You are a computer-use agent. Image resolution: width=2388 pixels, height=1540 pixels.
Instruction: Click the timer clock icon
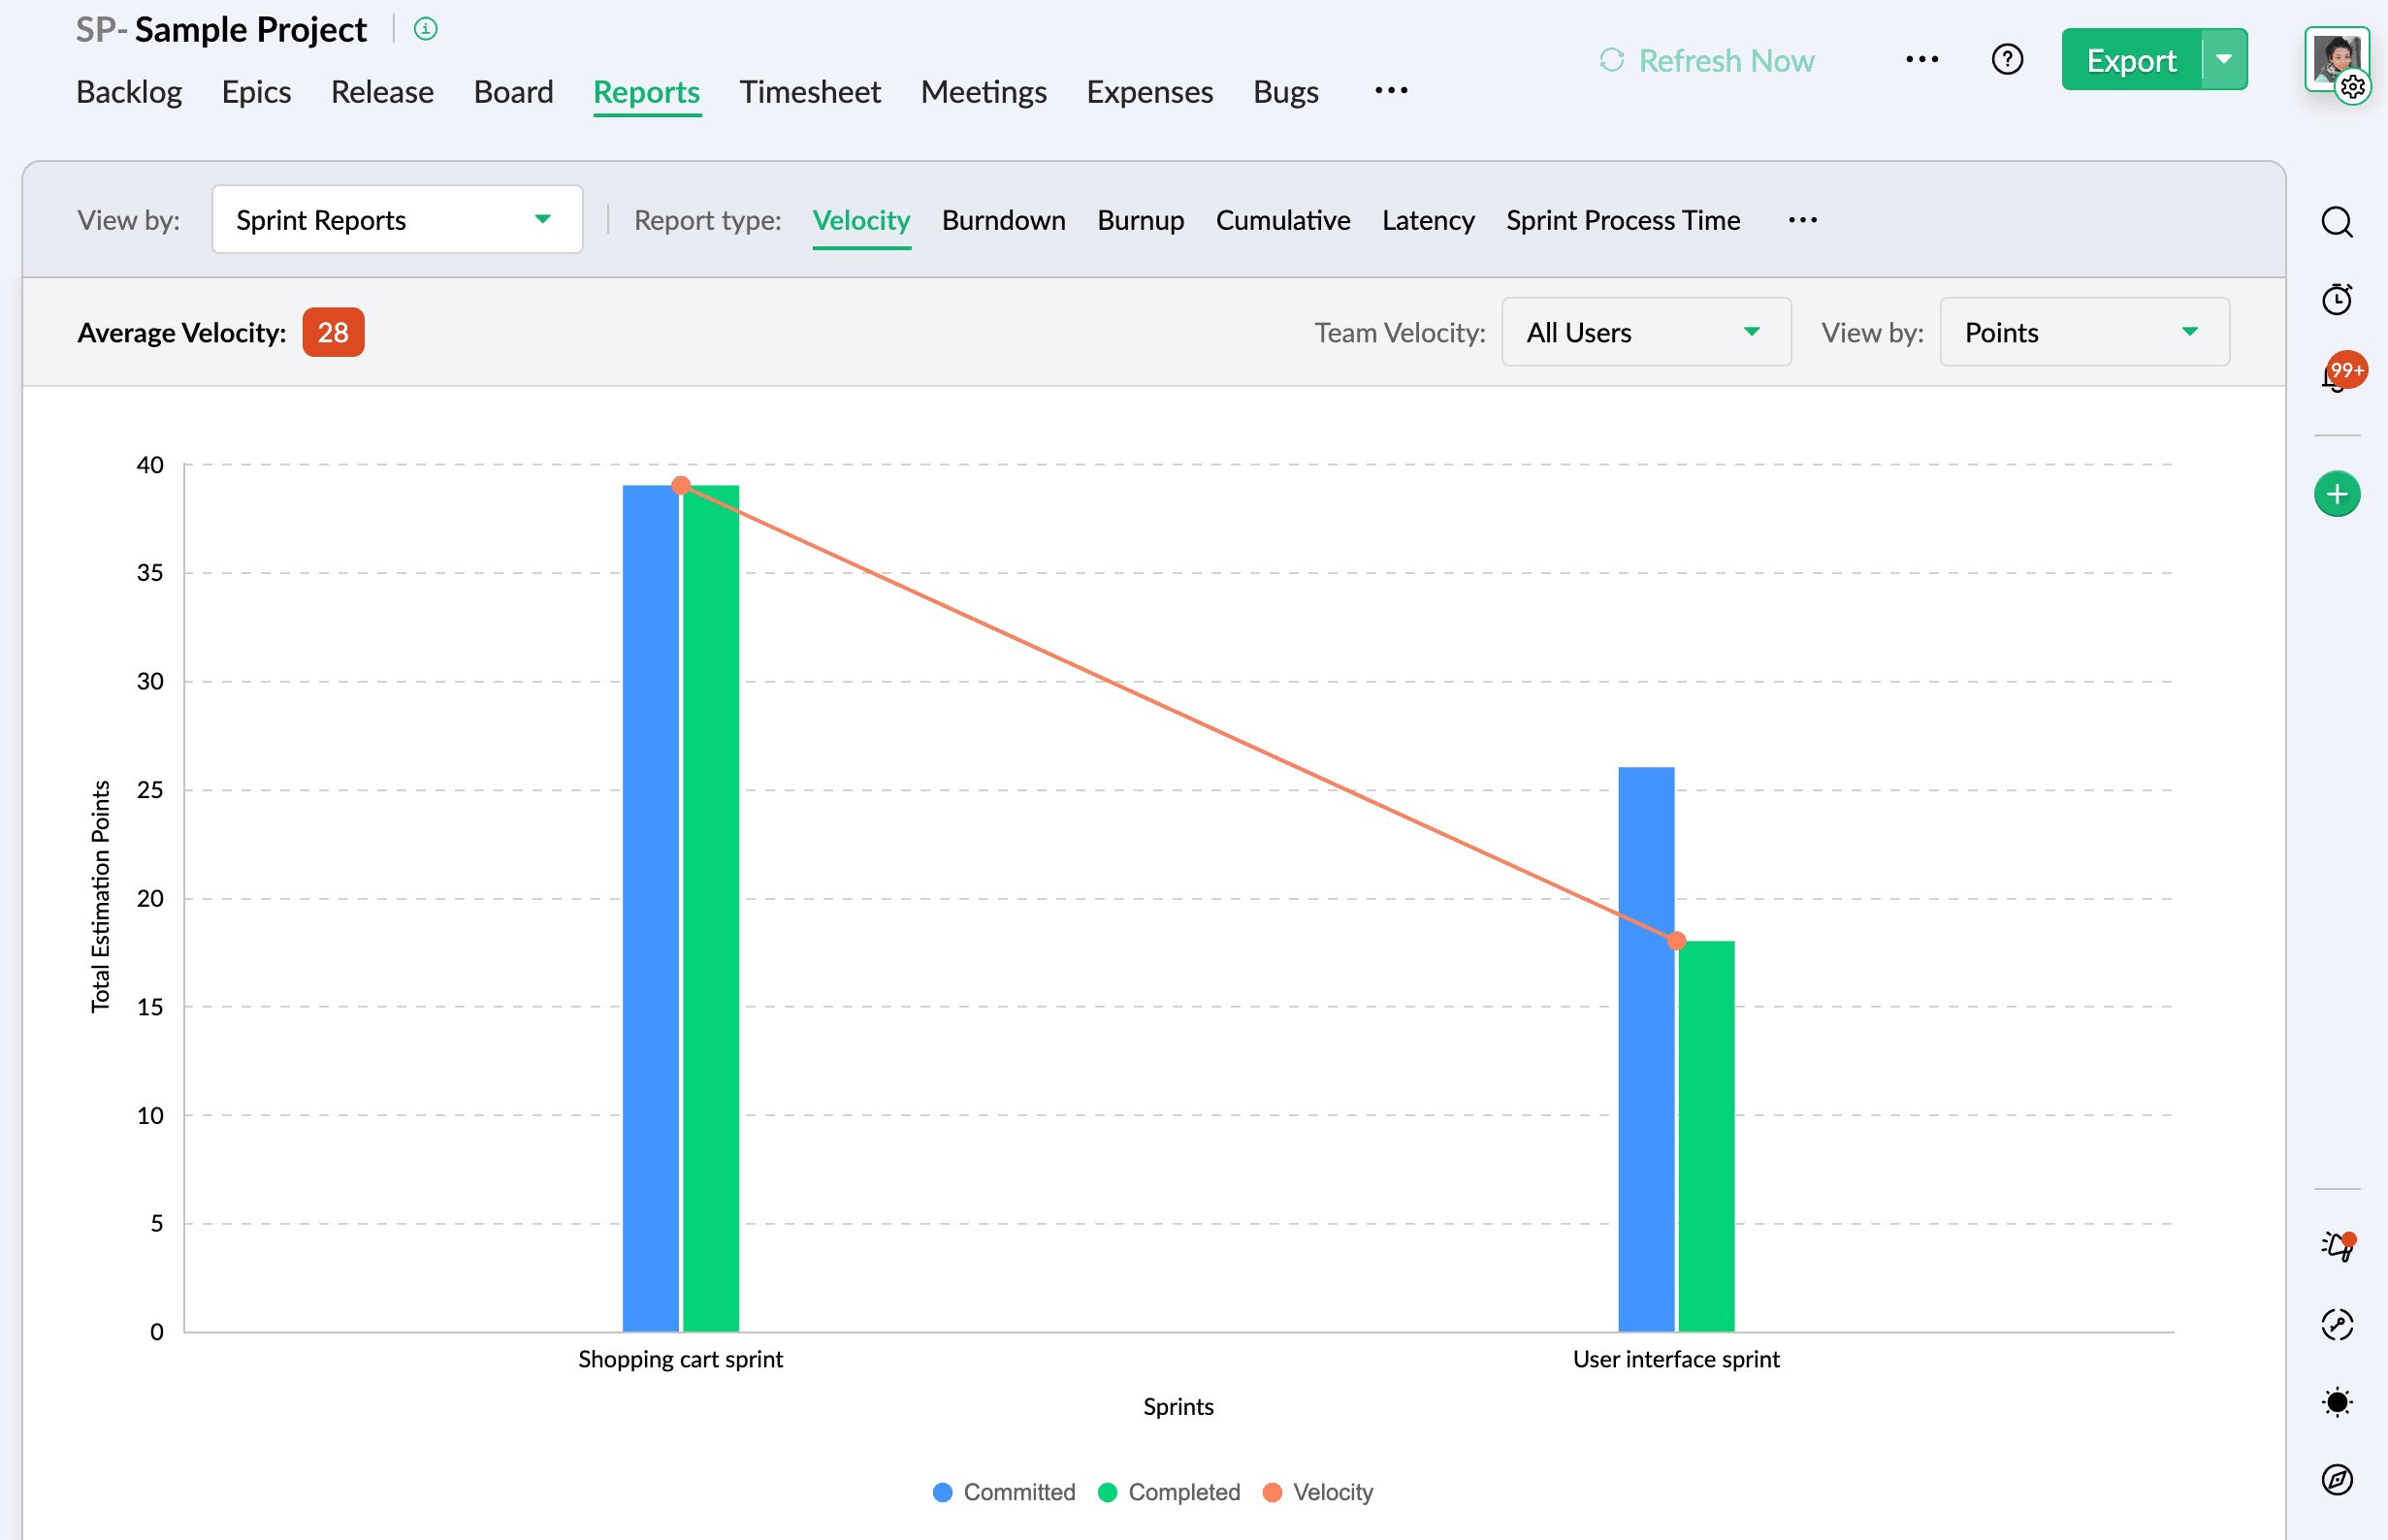pyautogui.click(x=2336, y=299)
